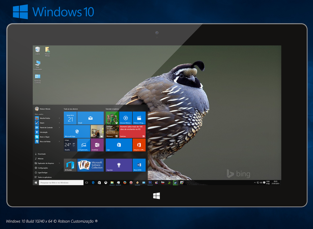The height and width of the screenshot is (229, 313).
Task: Expand Painel de Controle jump list arrow
Action: 59,127
